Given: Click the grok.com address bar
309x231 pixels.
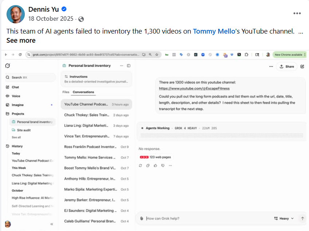Looking at the screenshot, I should click(86, 55).
